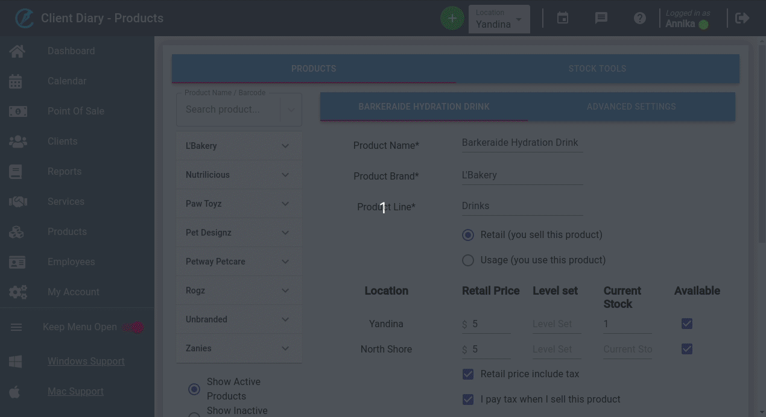Go to Point Of Sale in sidebar

(76, 111)
